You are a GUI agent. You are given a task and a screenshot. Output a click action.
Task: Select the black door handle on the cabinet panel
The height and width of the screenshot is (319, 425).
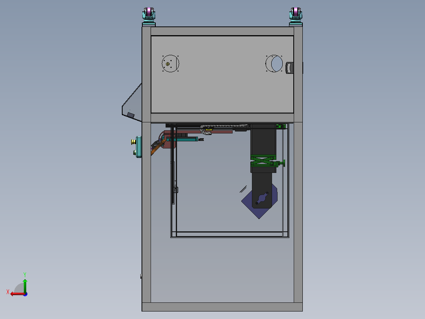pyautogui.click(x=290, y=68)
